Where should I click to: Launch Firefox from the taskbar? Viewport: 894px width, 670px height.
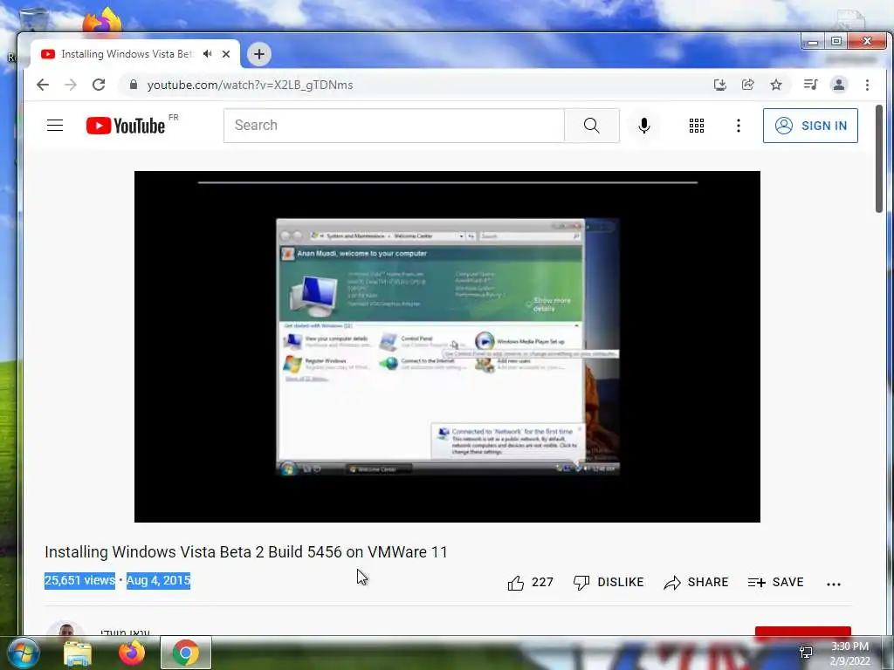[132, 653]
